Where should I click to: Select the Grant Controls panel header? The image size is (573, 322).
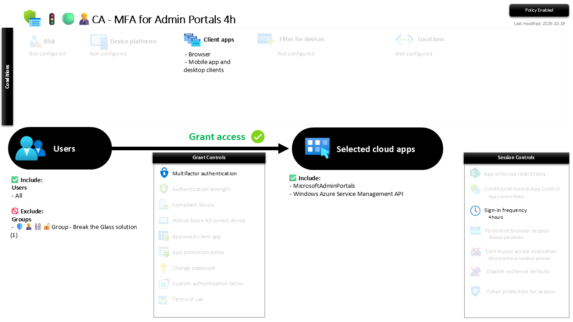[209, 158]
